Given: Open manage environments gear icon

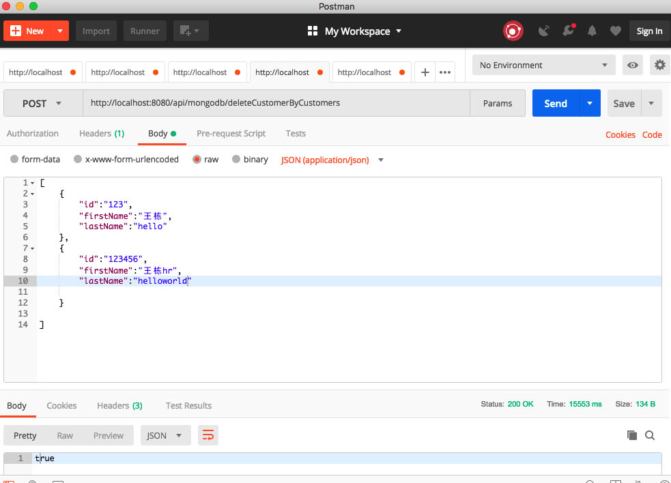Looking at the screenshot, I should 659,65.
